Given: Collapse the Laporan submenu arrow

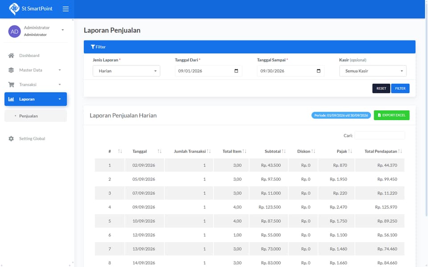Looking at the screenshot, I should (60, 99).
